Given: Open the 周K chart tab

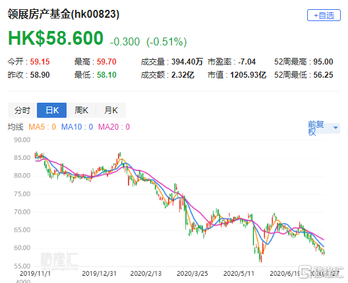Looking at the screenshot, I should pyautogui.click(x=81, y=110).
